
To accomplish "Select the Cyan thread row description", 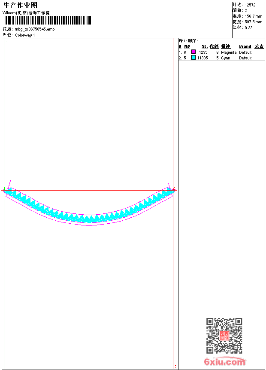I will coord(226,58).
